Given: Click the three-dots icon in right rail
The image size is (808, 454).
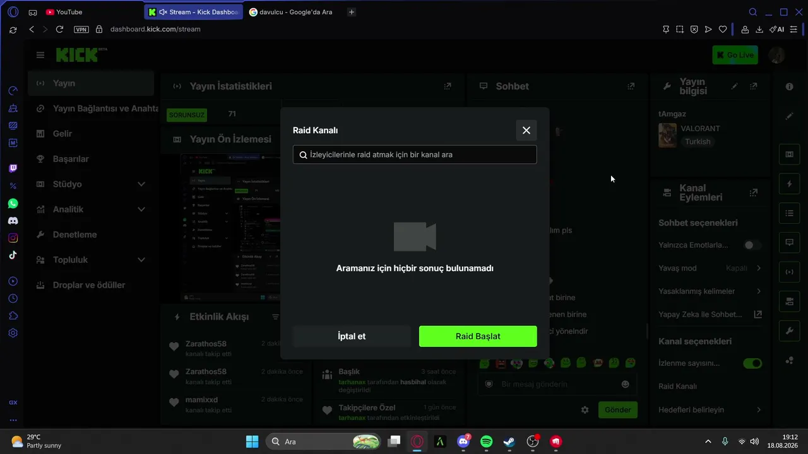Looking at the screenshot, I should coord(789,361).
